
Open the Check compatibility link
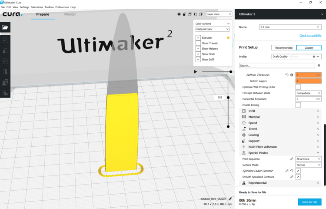(x=310, y=35)
